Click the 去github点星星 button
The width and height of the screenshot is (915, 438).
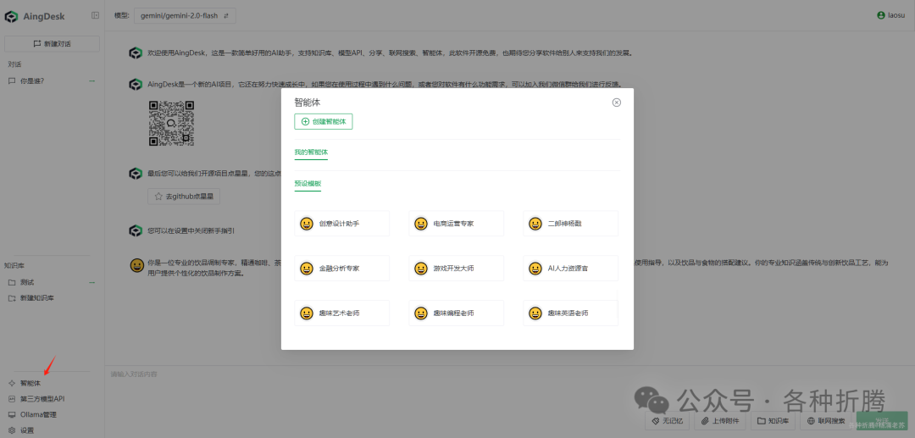184,197
